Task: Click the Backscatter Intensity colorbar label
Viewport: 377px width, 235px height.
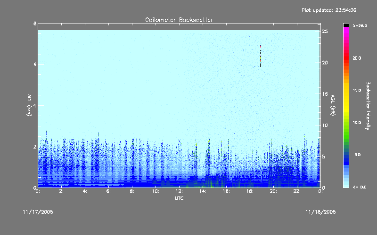Action: click(368, 106)
